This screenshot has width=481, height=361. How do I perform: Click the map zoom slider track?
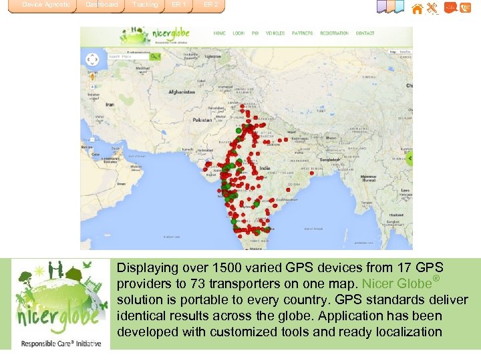tap(92, 113)
